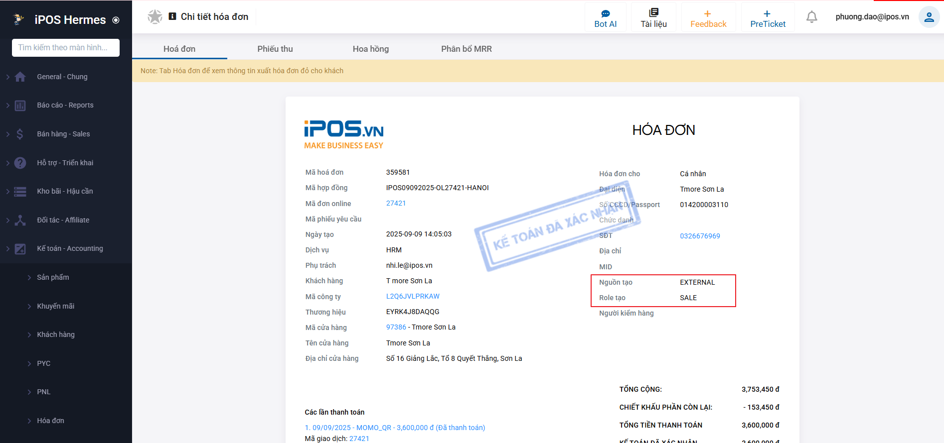Click the total payment amount 3,600,000 đ
The height and width of the screenshot is (443, 944).
tap(760, 425)
